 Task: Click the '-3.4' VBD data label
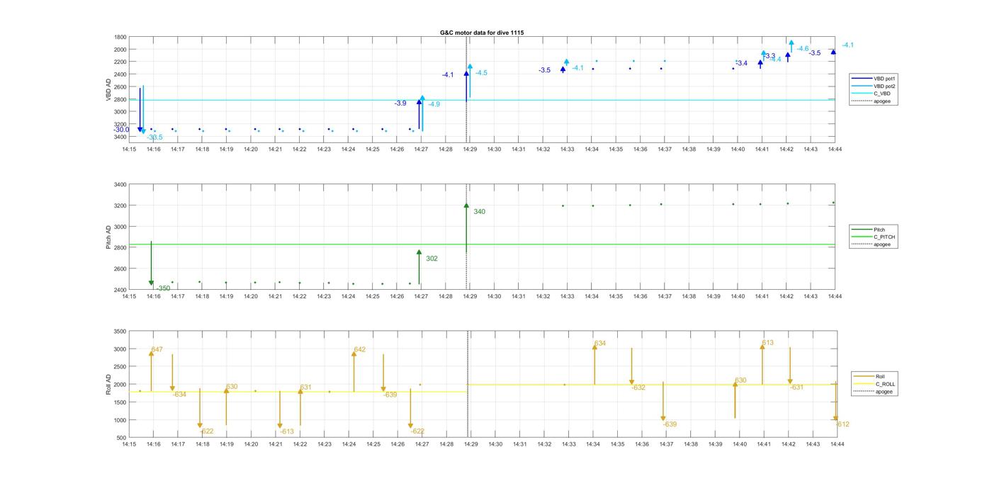tap(741, 63)
